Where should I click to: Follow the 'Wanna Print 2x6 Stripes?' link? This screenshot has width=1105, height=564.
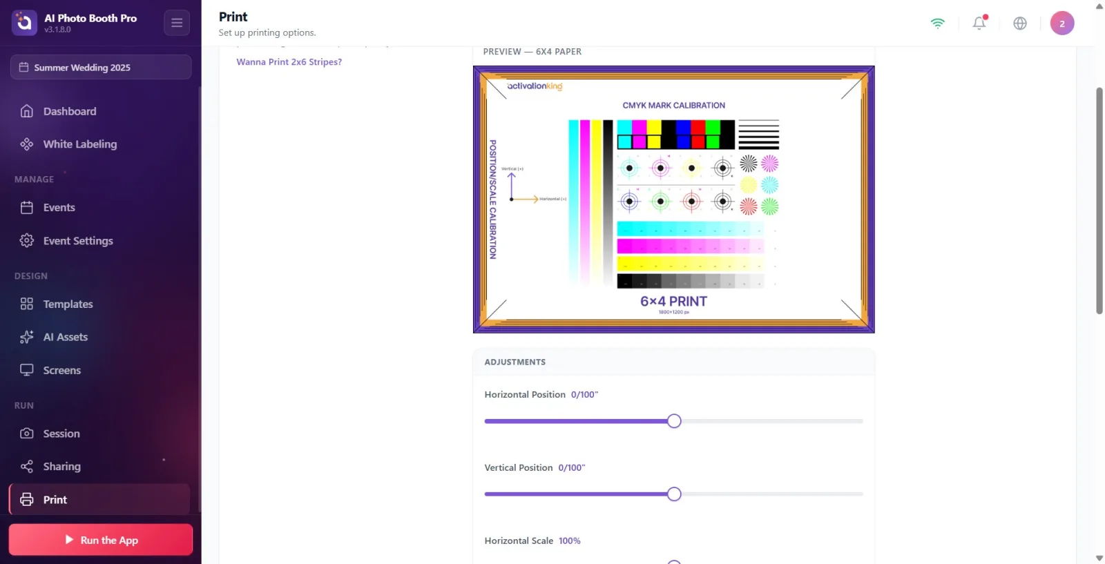tap(289, 62)
